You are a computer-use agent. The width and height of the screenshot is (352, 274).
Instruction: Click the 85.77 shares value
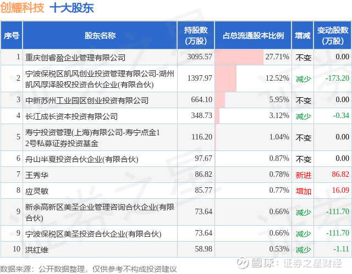click(204, 190)
